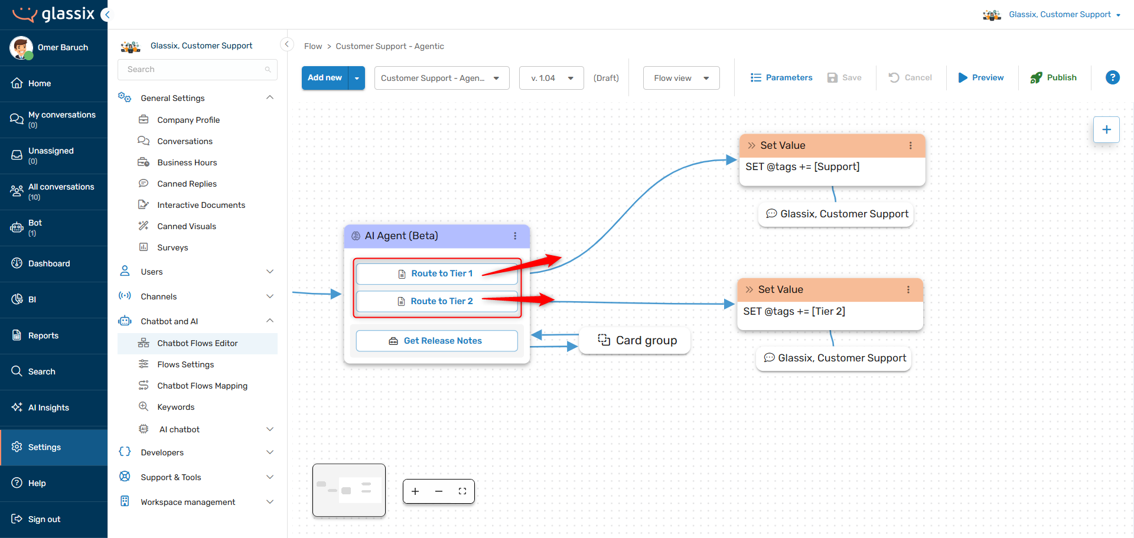1134x538 pixels.
Task: Click the flow minimap thumbnail
Action: point(349,490)
